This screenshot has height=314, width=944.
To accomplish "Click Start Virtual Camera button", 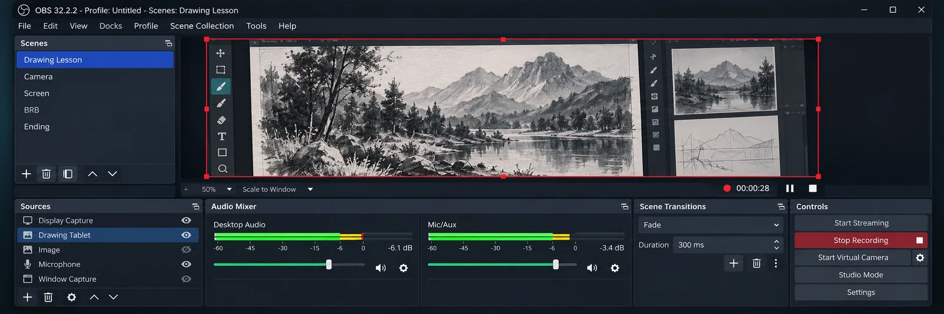I will click(x=853, y=257).
